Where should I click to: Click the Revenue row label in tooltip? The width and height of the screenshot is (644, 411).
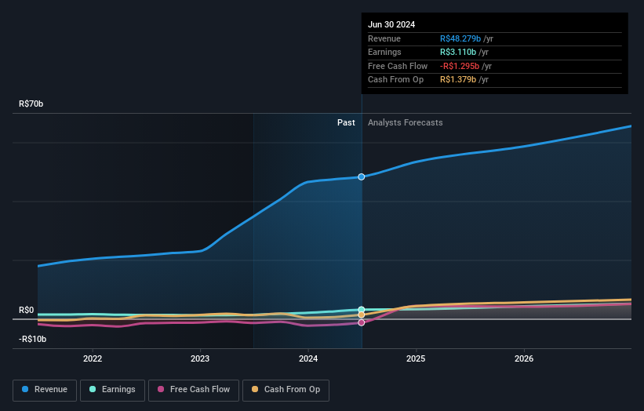coord(384,38)
